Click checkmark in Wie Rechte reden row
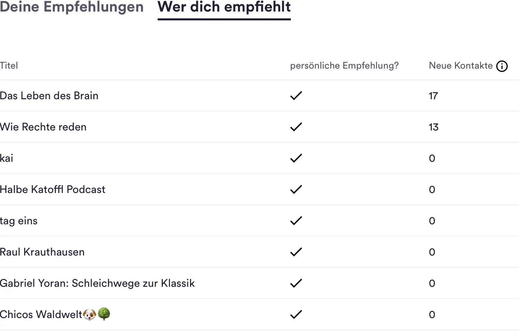Viewport: 519px width, 333px height. click(296, 127)
